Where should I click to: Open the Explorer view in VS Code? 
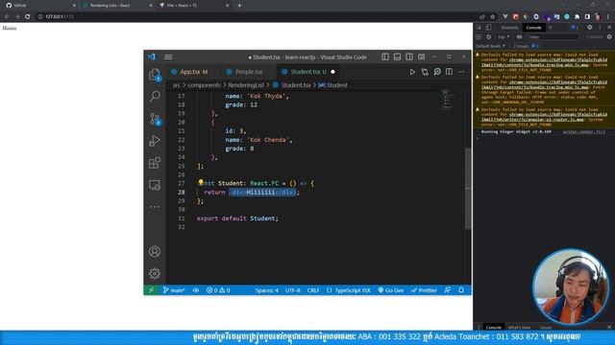pyautogui.click(x=155, y=74)
